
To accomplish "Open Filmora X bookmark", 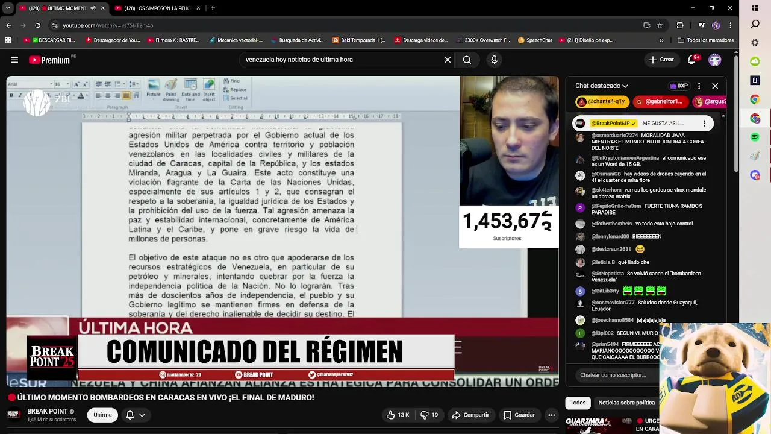I will pyautogui.click(x=173, y=40).
